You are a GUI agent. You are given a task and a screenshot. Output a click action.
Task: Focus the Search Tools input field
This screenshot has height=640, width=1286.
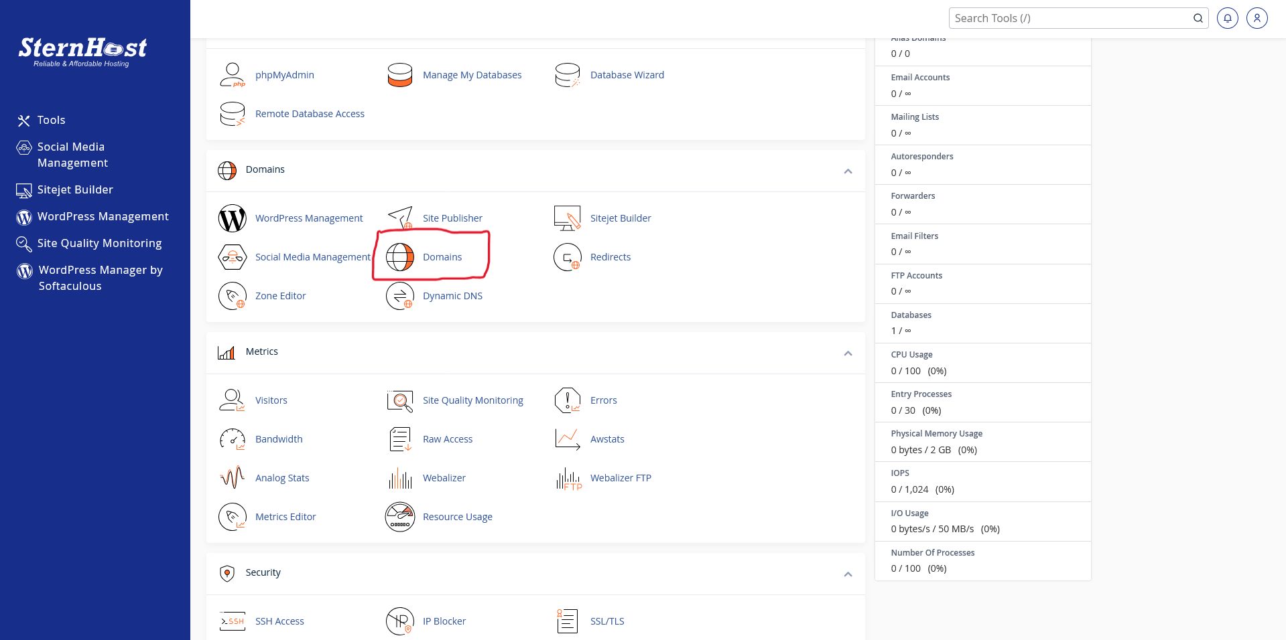[x=1069, y=18]
